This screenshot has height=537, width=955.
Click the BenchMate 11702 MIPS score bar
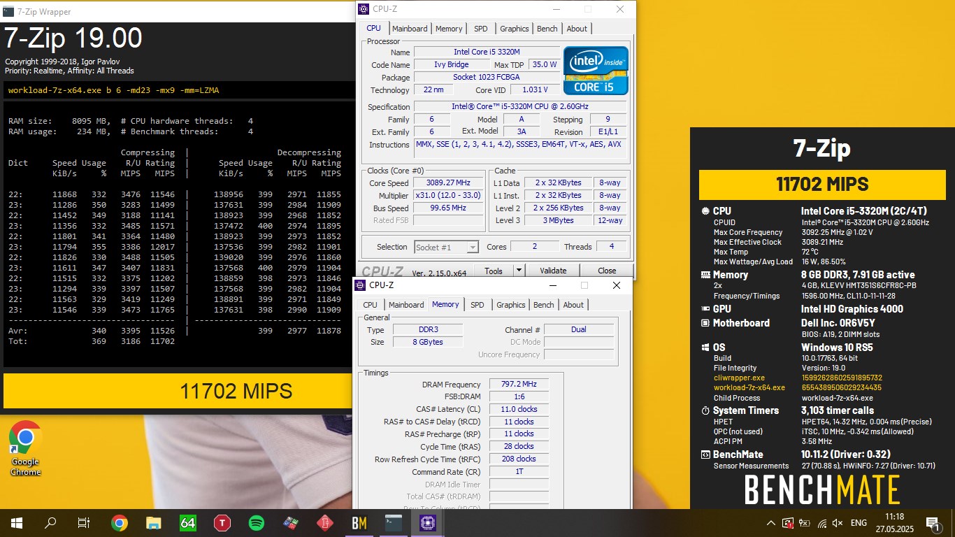click(822, 185)
